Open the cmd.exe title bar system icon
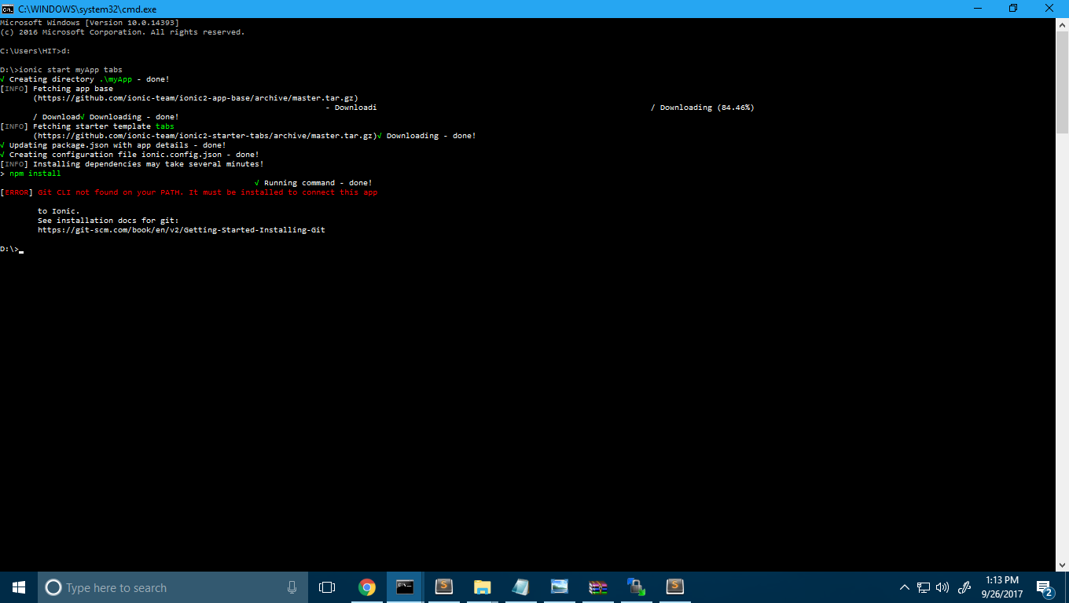This screenshot has height=603, width=1069. click(8, 9)
